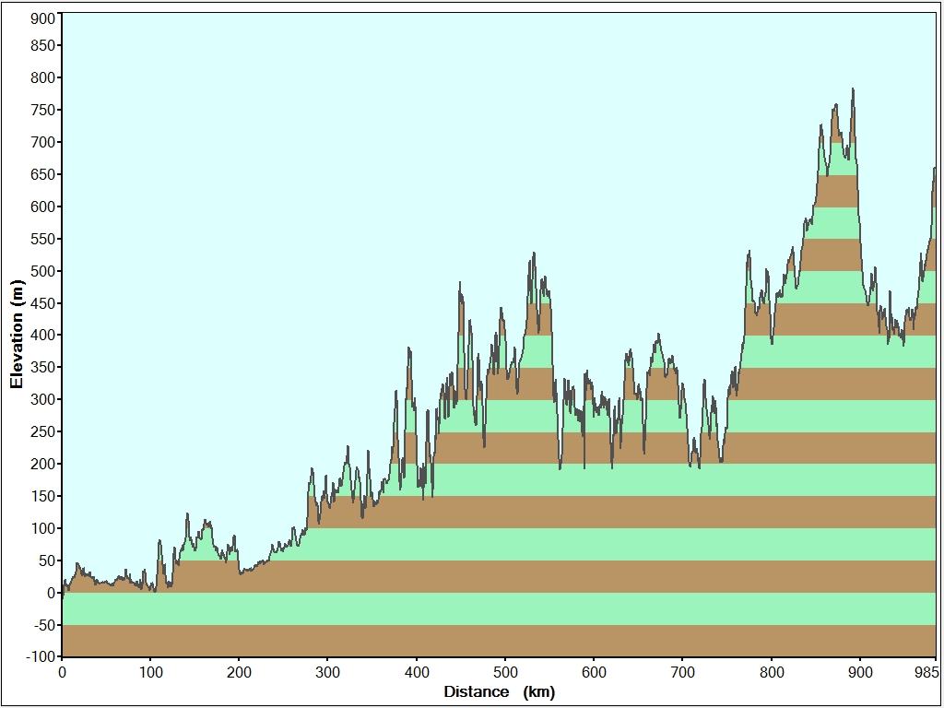The height and width of the screenshot is (708, 944).
Task: Click the brown band below -50 m
Action: click(498, 641)
